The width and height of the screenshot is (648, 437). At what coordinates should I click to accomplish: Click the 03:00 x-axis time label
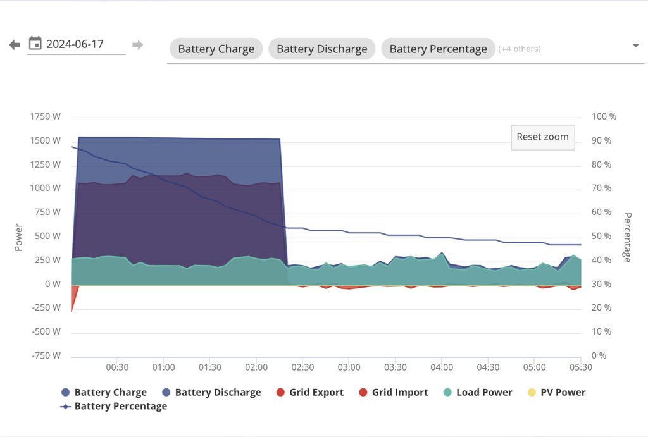(349, 367)
